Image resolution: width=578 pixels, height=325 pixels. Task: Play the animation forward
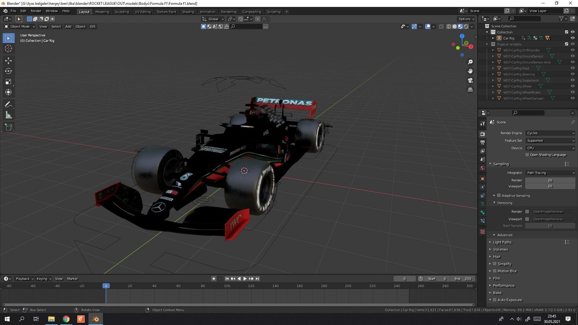(x=245, y=279)
